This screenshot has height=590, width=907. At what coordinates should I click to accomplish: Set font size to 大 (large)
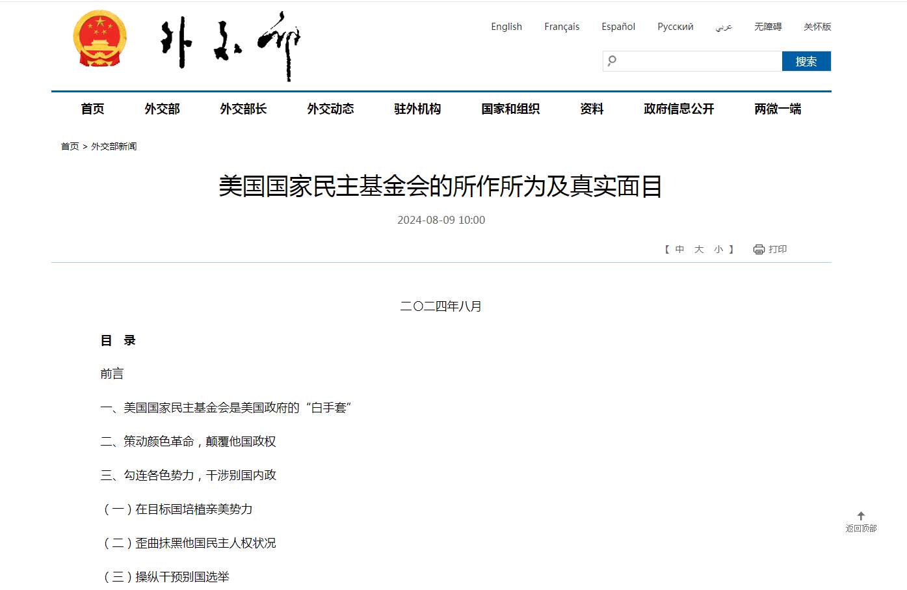(699, 249)
